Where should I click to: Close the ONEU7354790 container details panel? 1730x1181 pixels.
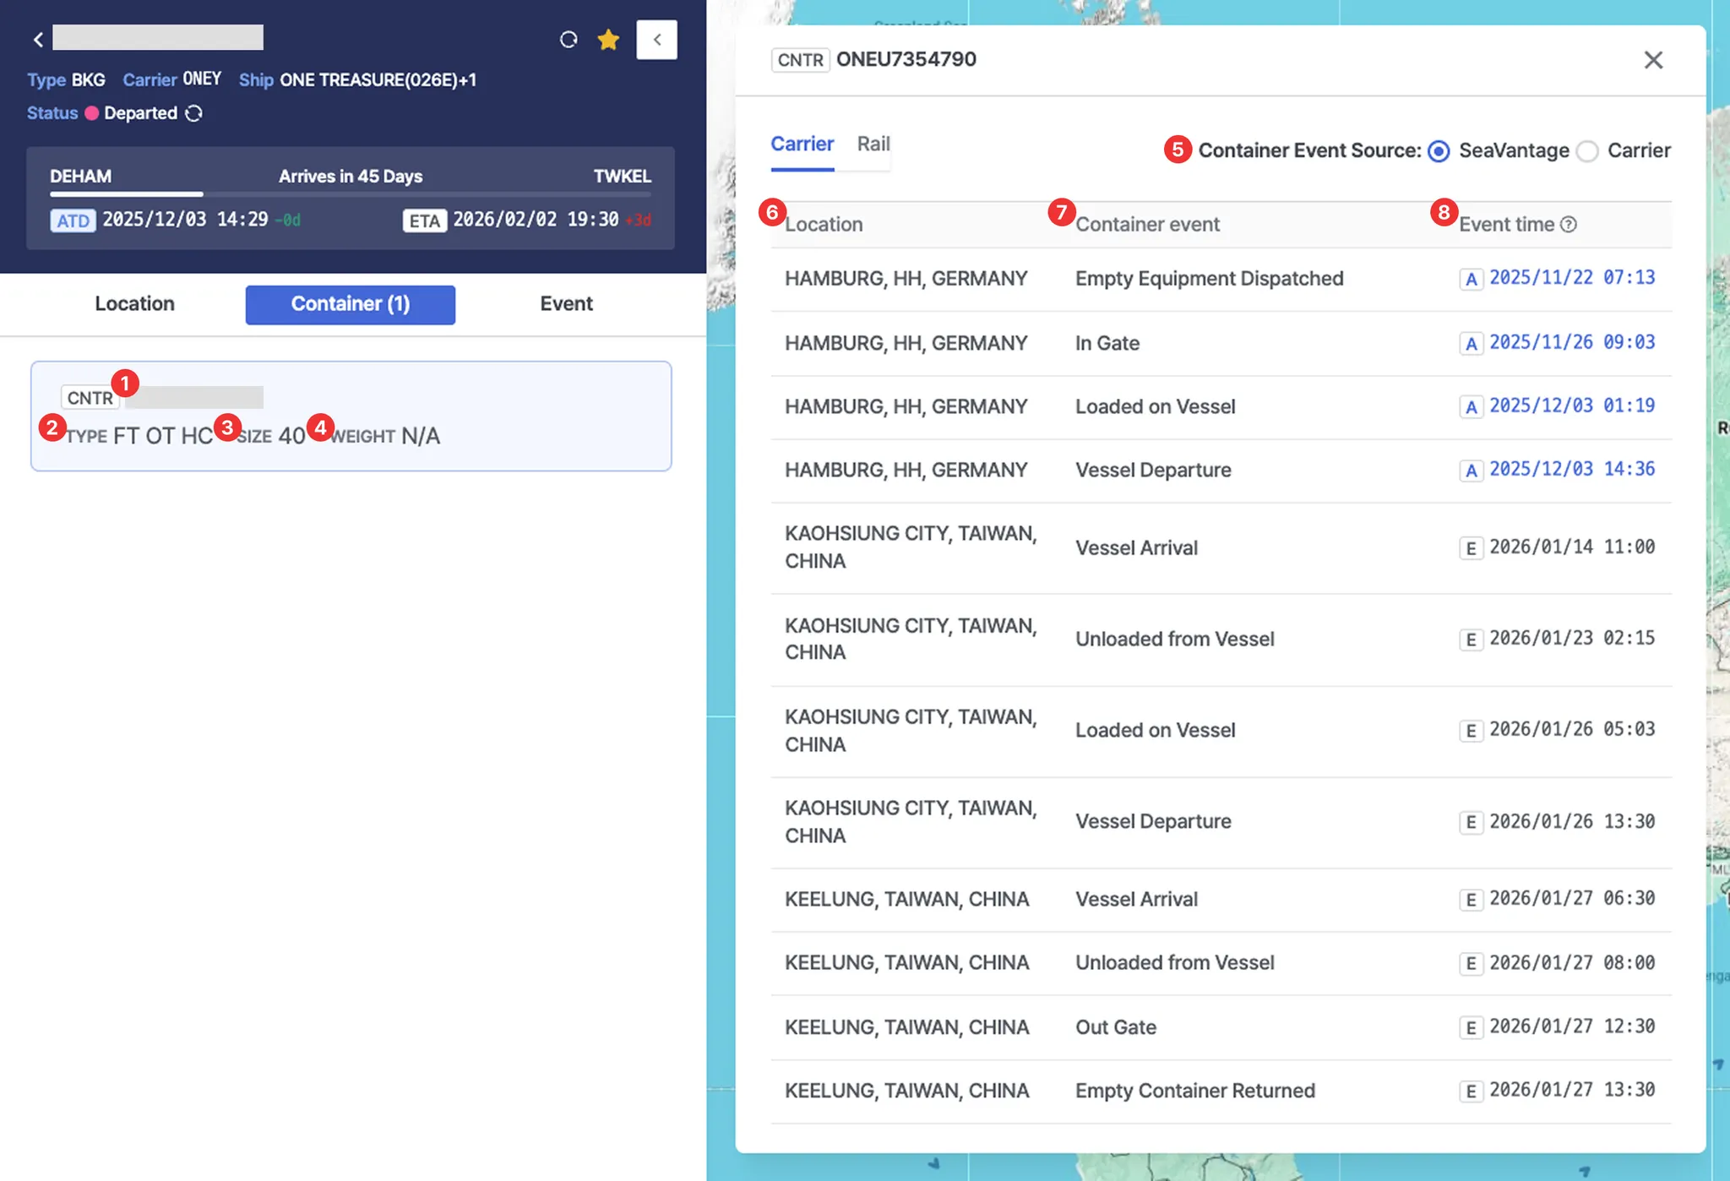point(1653,60)
